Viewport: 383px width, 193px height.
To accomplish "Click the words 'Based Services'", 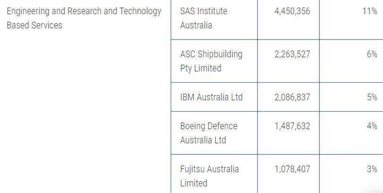I will pyautogui.click(x=34, y=25).
